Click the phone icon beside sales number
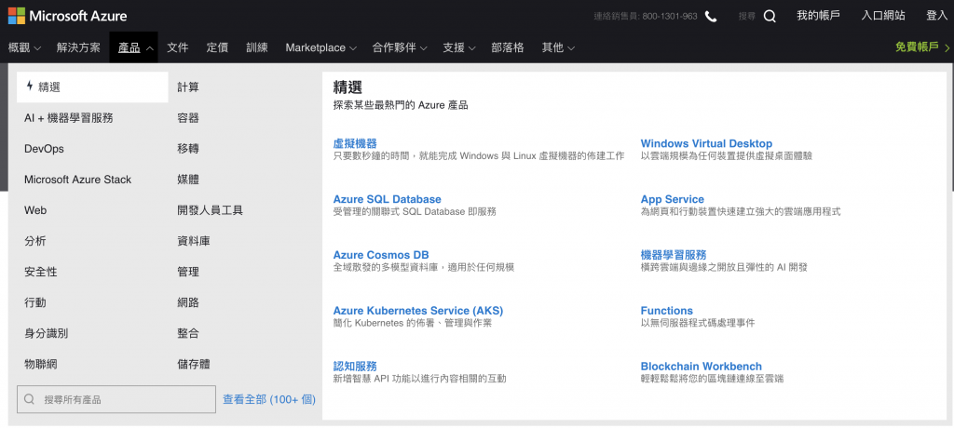Screen dimensions: 954x428 coord(711,17)
